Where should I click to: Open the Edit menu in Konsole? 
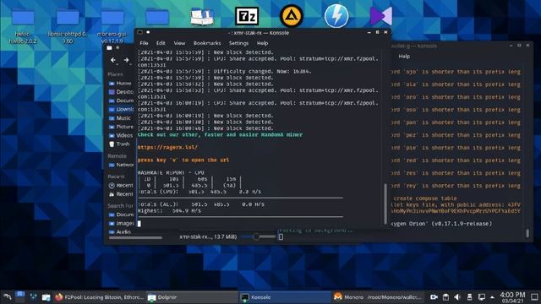click(x=161, y=43)
